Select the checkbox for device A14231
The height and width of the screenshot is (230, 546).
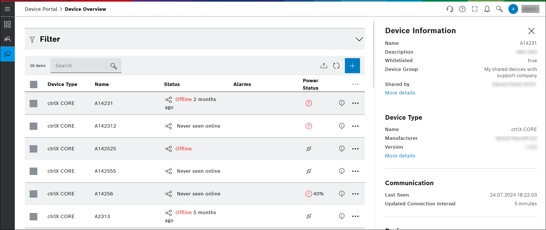pyautogui.click(x=34, y=104)
